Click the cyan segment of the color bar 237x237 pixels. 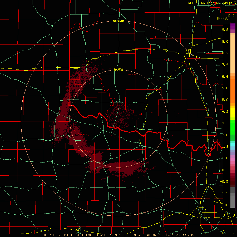click(x=233, y=145)
